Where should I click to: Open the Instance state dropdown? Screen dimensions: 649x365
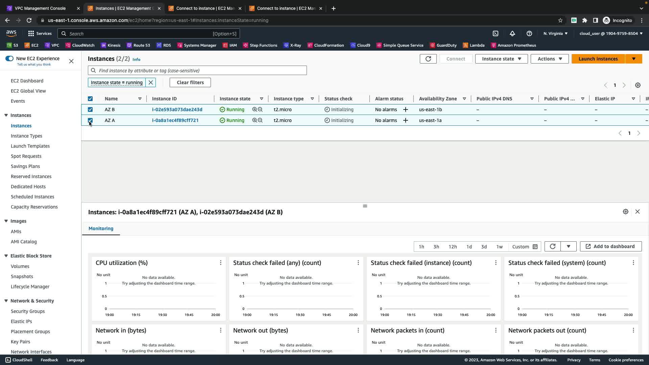[x=501, y=59]
